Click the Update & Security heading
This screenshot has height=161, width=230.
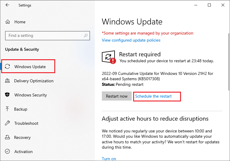[x=22, y=49]
